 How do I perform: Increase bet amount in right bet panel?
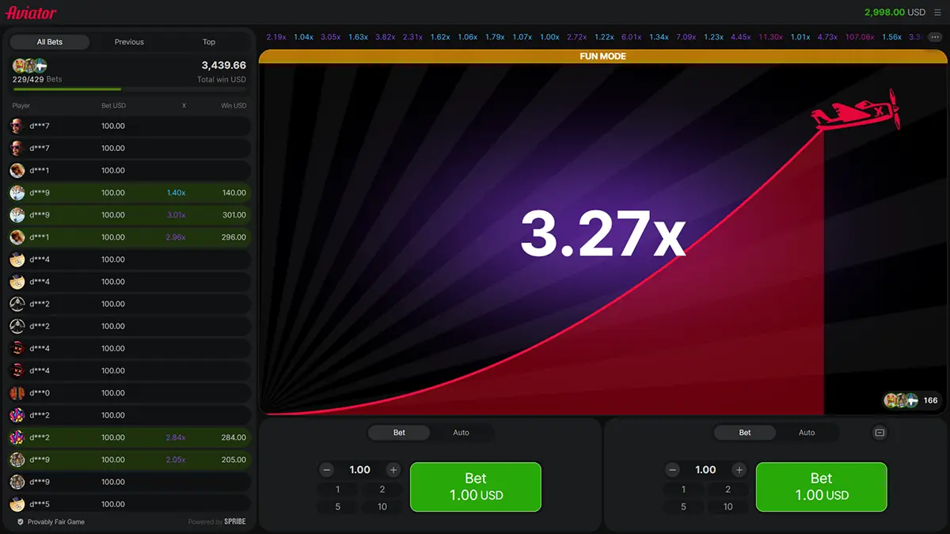click(x=739, y=470)
